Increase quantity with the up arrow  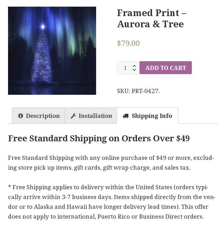tap(134, 66)
